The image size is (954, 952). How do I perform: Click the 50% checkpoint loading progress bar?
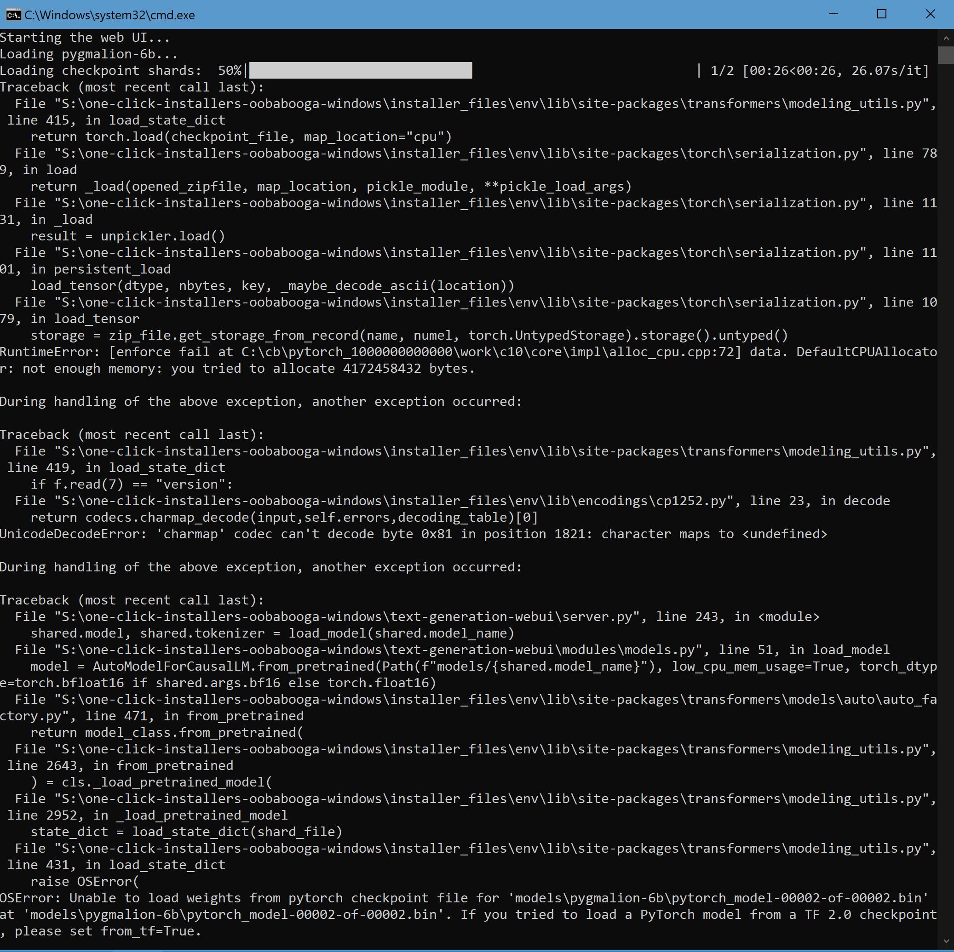[361, 70]
